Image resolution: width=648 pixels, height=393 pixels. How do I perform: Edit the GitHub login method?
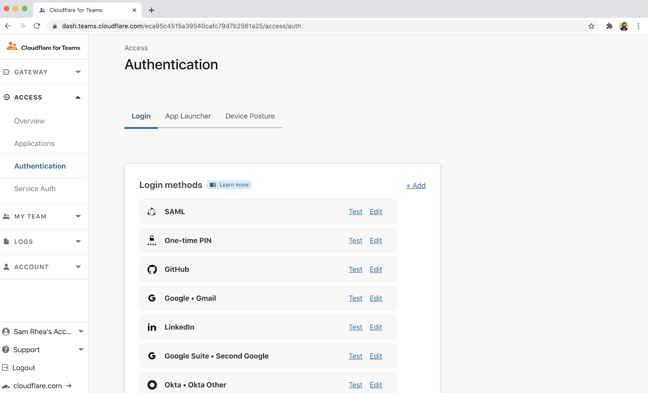click(x=376, y=269)
